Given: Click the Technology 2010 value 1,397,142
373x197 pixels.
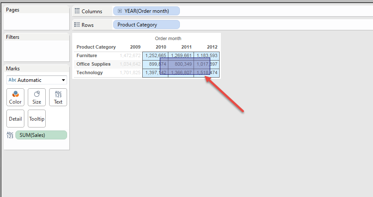Looking at the screenshot, I should point(156,72).
